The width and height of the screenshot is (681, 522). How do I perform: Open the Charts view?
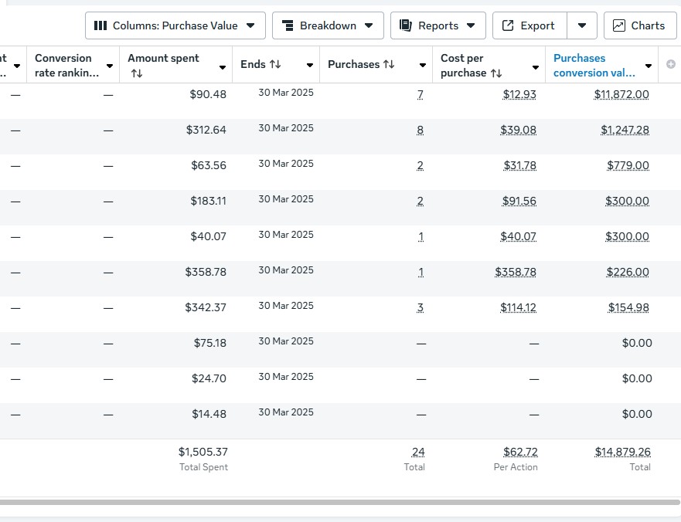click(x=640, y=25)
